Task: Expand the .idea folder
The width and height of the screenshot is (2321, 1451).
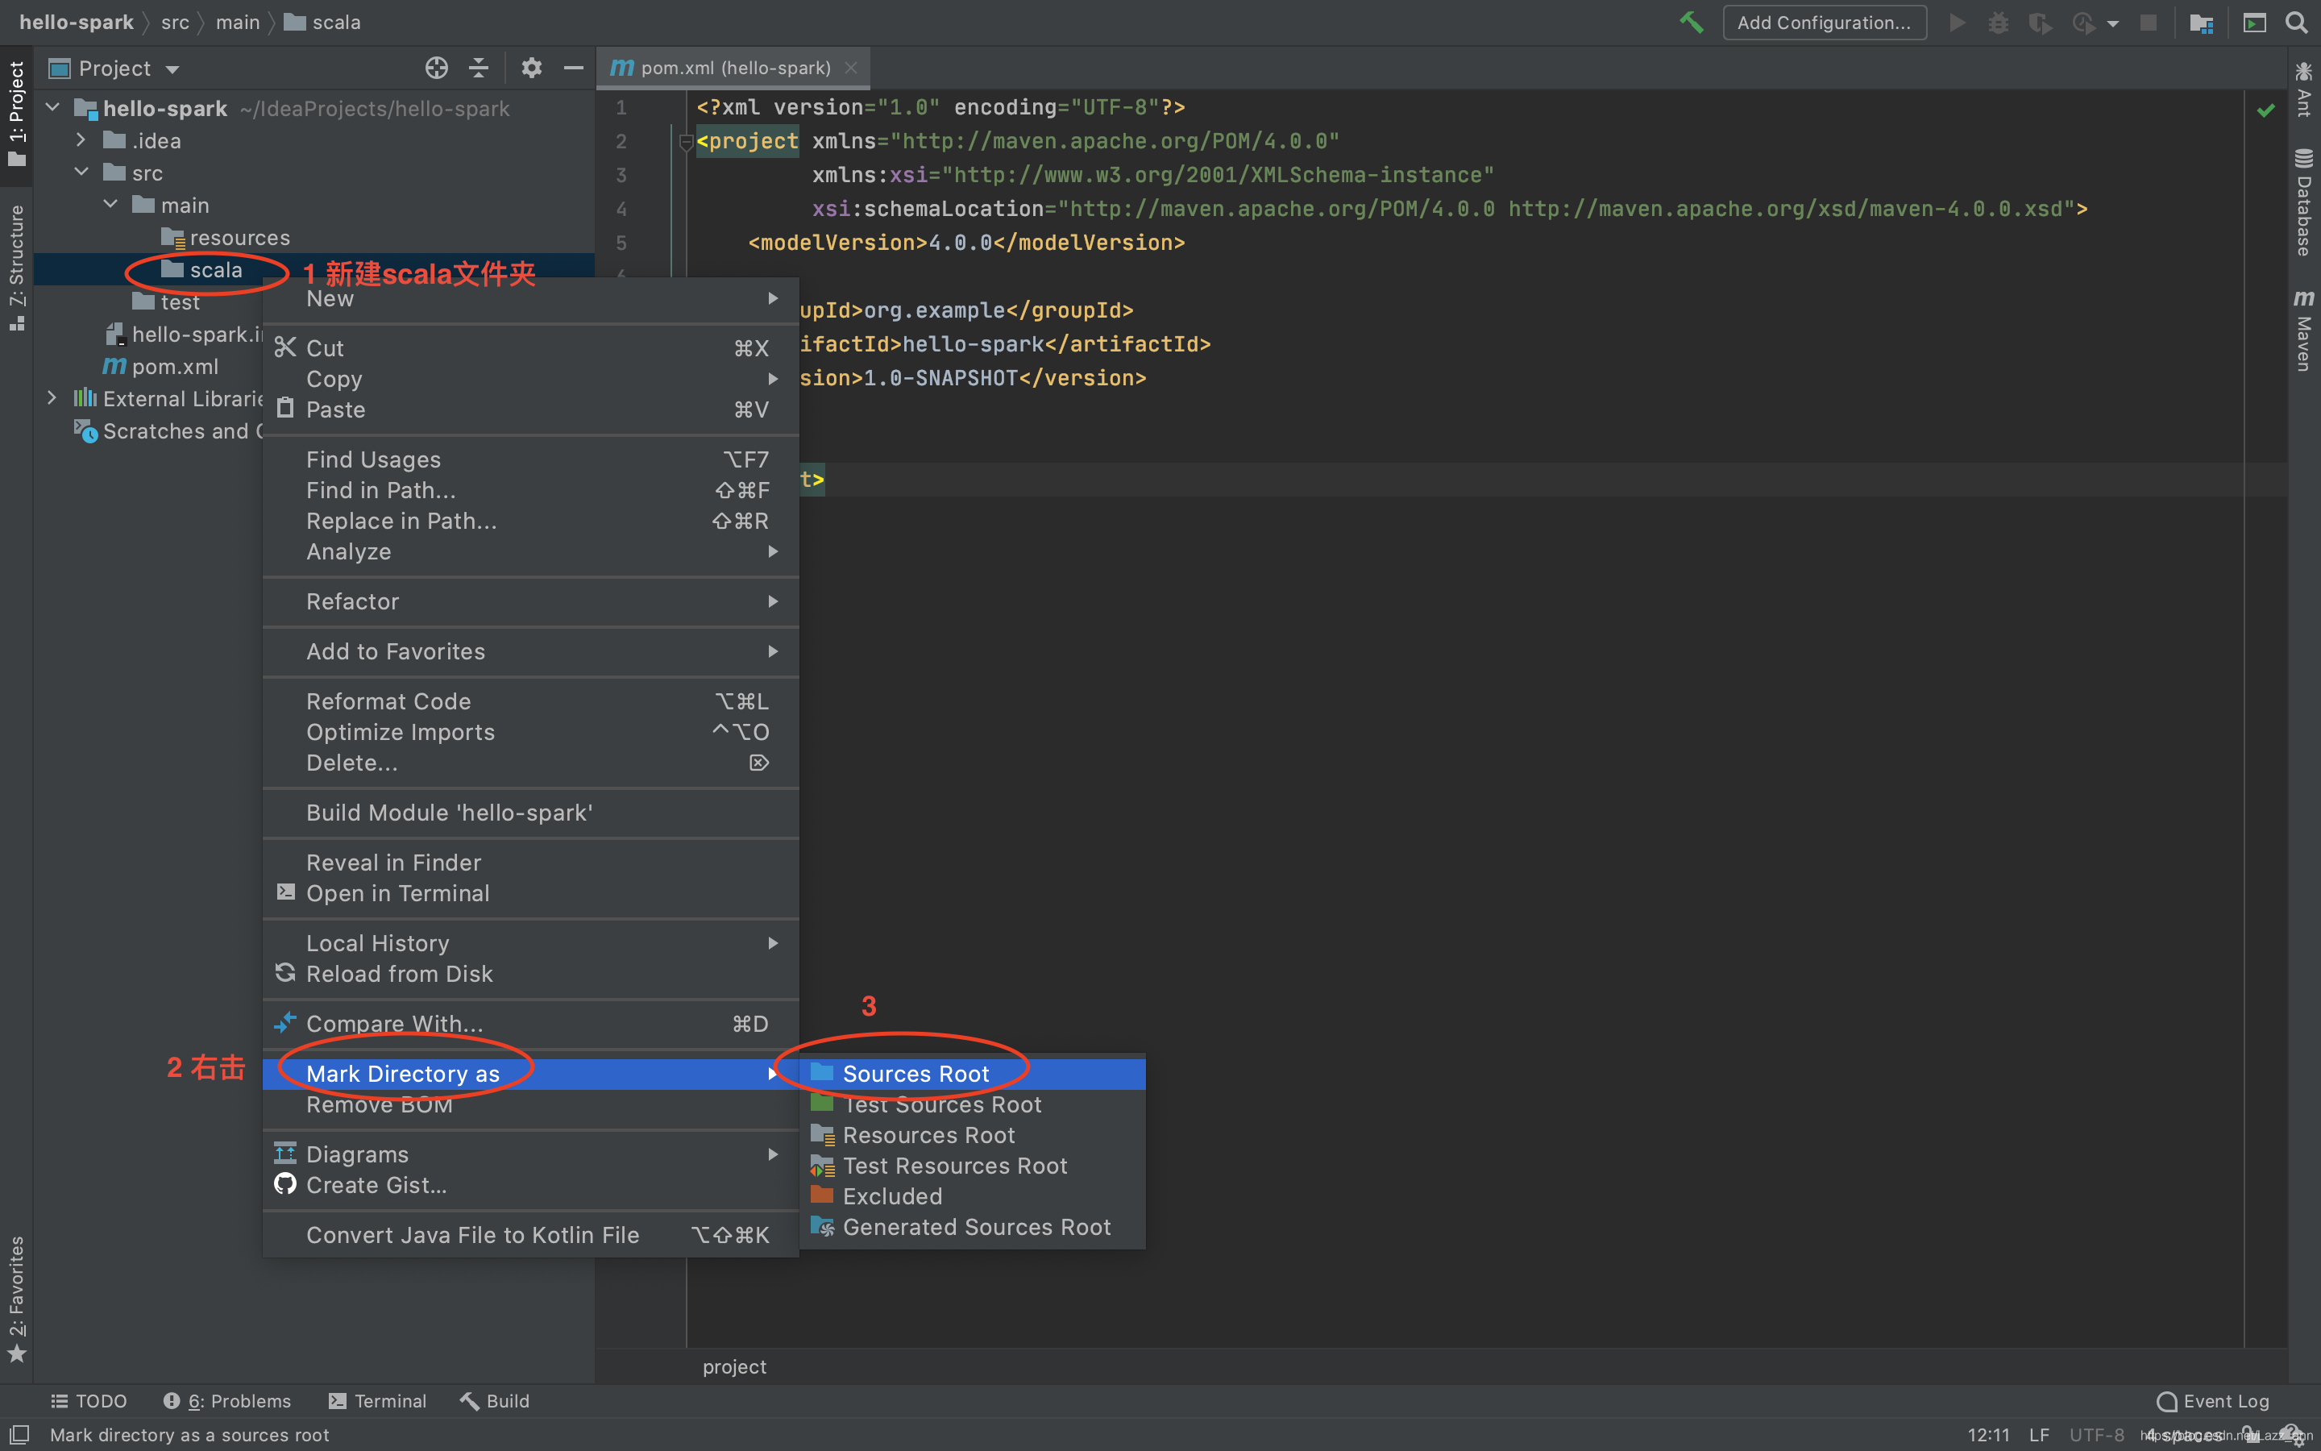Action: (81, 140)
